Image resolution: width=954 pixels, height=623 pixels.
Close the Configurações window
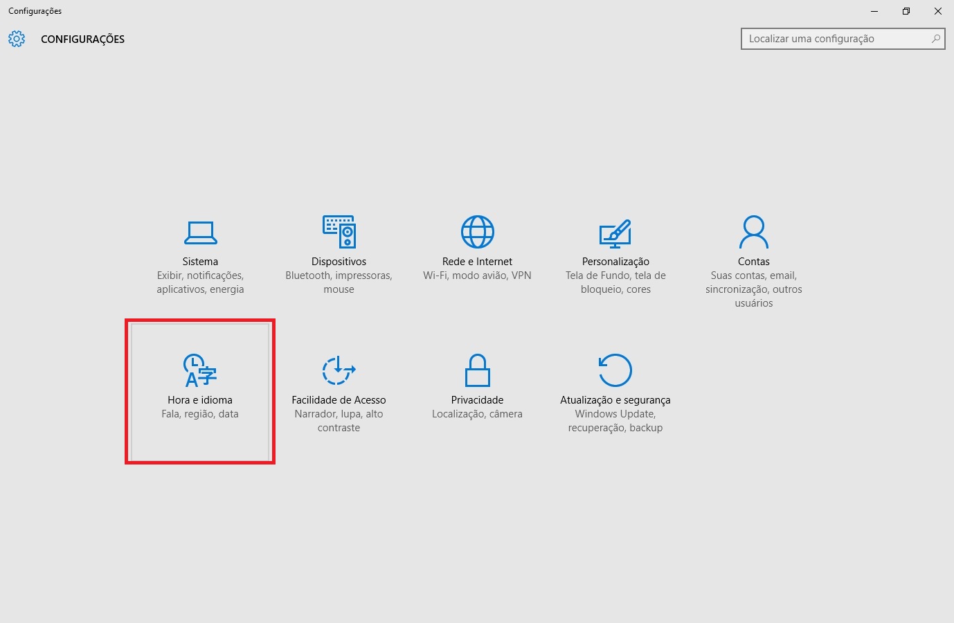[938, 11]
